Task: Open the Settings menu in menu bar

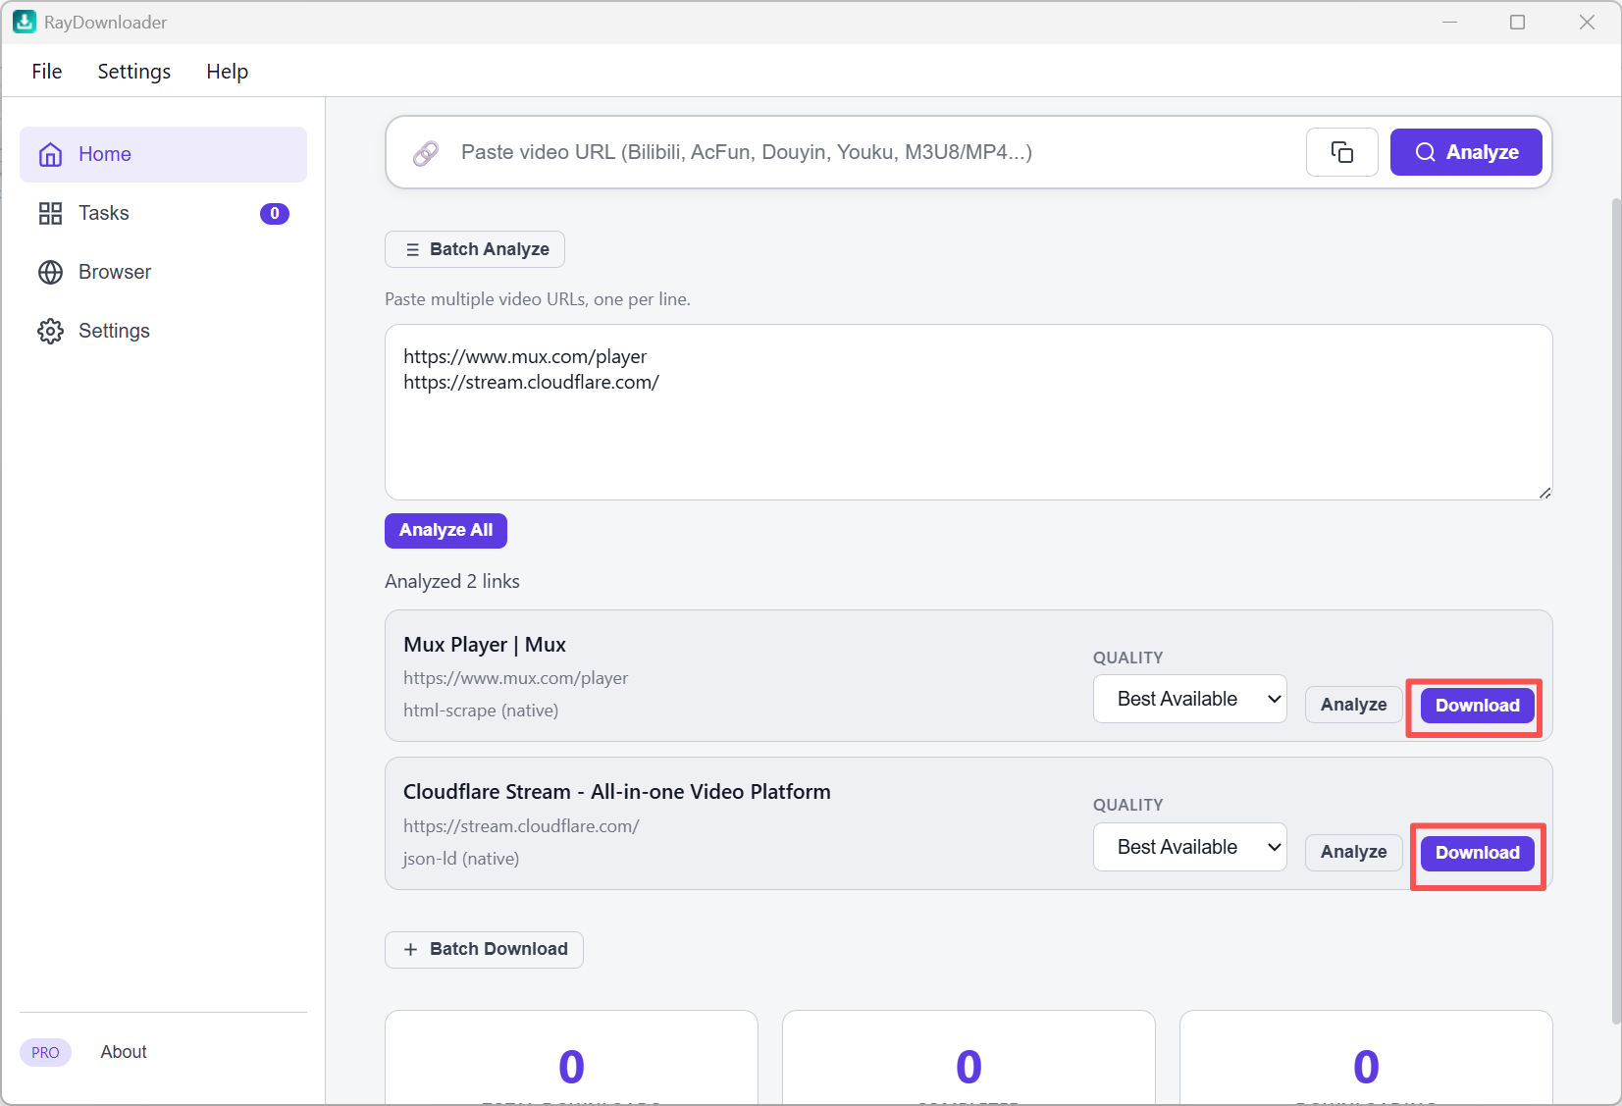Action: tap(133, 71)
